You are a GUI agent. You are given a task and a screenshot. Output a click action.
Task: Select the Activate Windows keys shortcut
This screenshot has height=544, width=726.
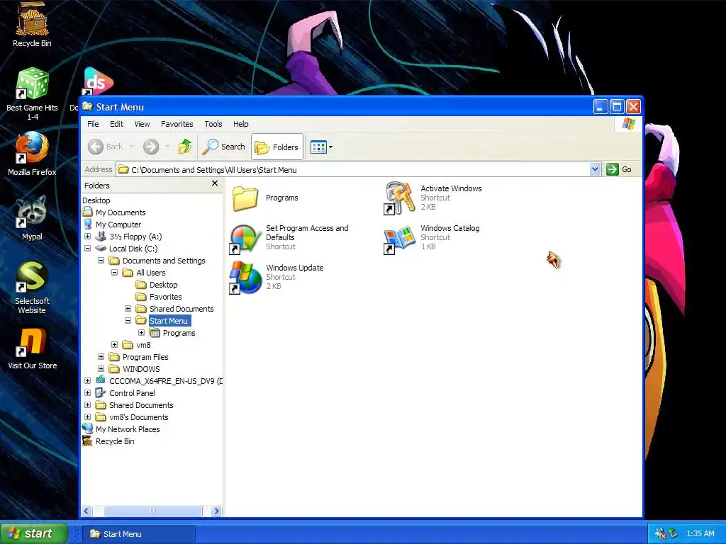pos(400,198)
